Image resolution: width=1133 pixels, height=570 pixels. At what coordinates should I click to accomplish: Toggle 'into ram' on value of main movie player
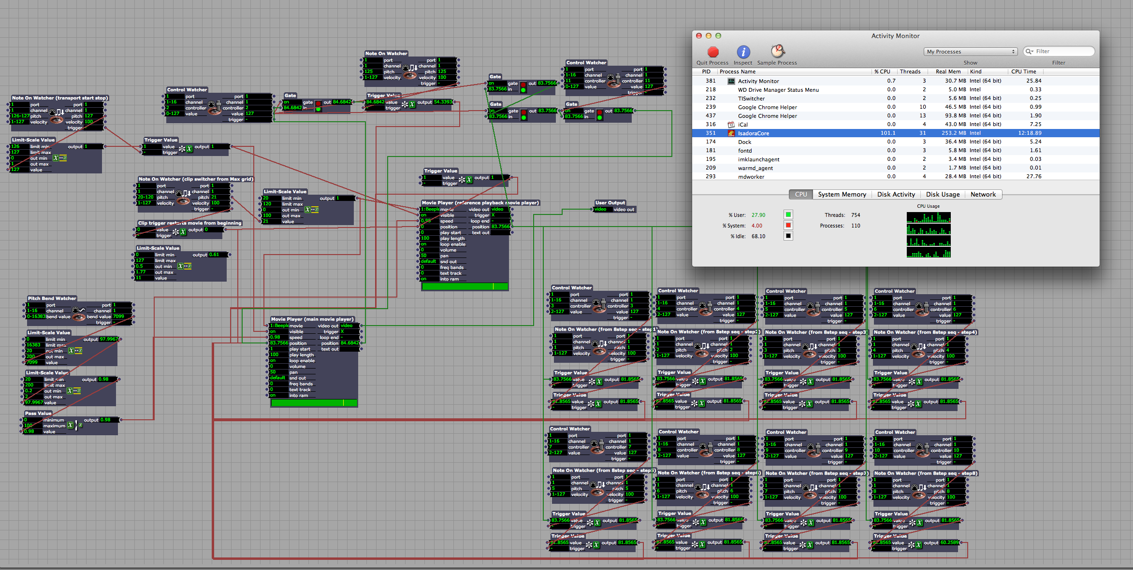278,395
